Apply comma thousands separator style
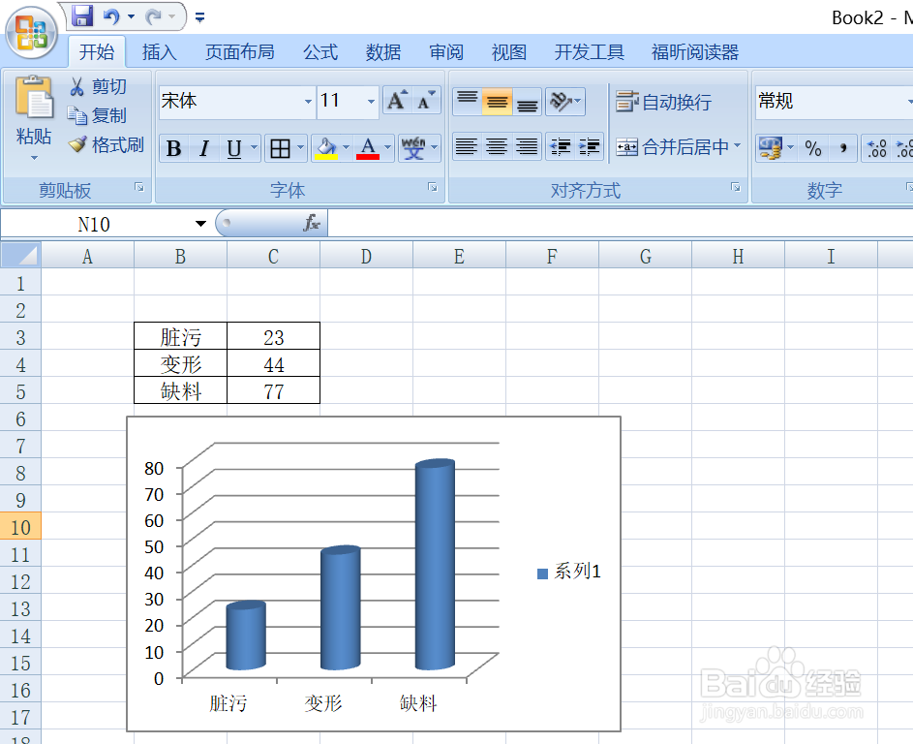 [843, 148]
